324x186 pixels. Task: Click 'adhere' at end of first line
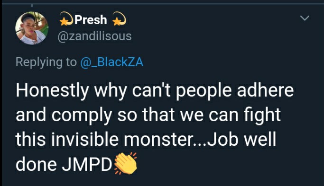click(x=265, y=90)
